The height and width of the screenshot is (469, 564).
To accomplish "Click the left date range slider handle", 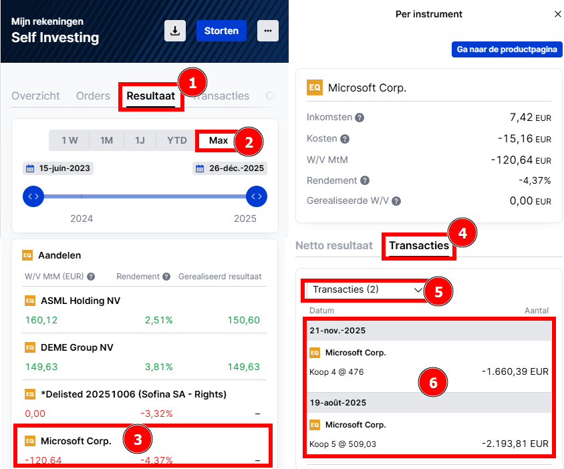I will point(33,196).
